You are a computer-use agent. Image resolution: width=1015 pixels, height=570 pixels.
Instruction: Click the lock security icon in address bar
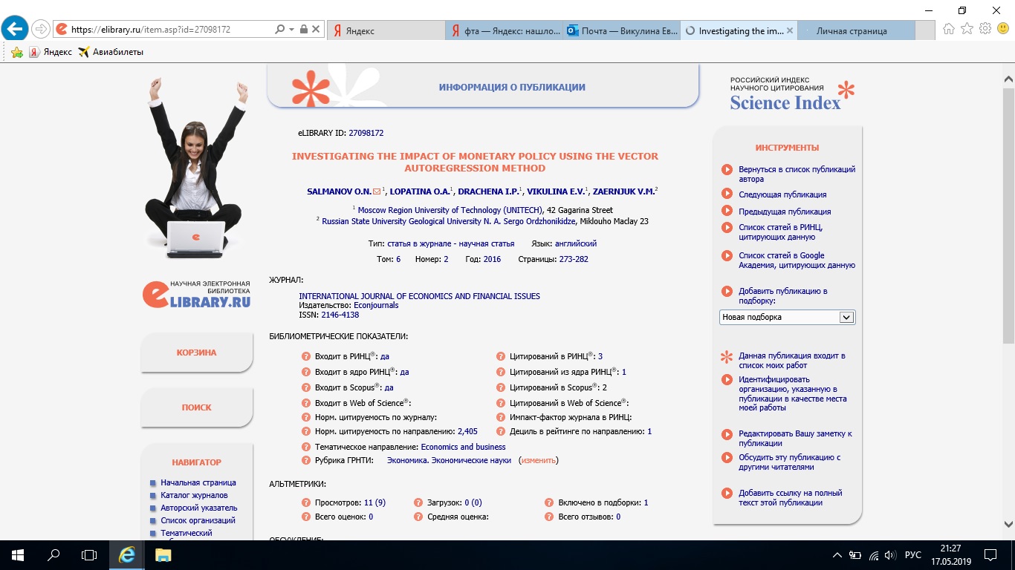point(303,30)
